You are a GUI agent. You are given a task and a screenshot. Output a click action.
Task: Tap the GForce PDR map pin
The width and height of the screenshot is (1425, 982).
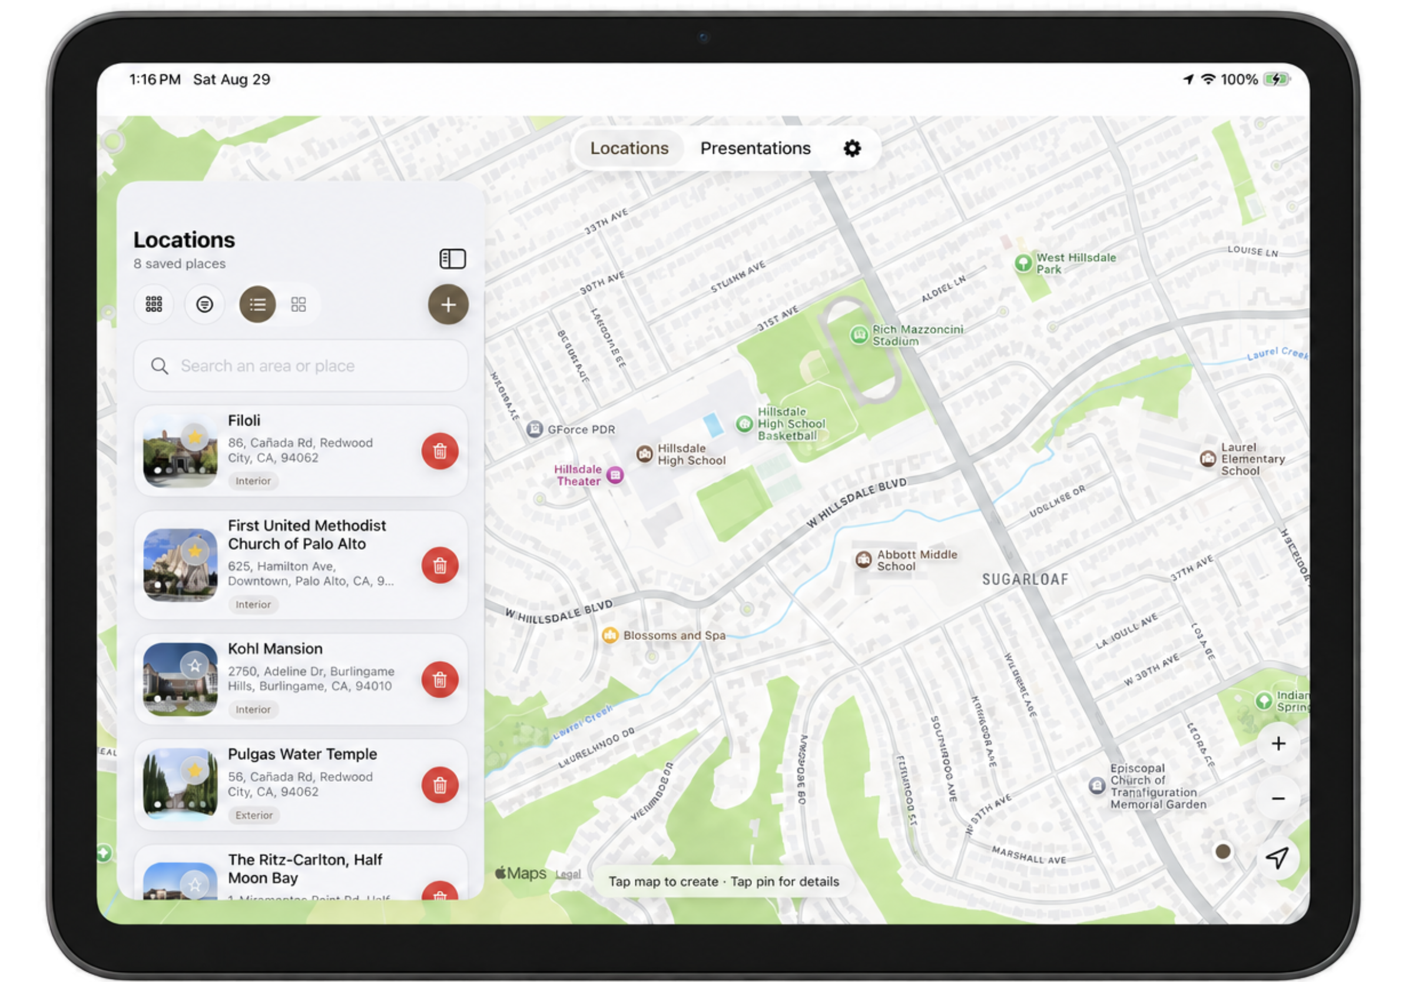pos(535,429)
